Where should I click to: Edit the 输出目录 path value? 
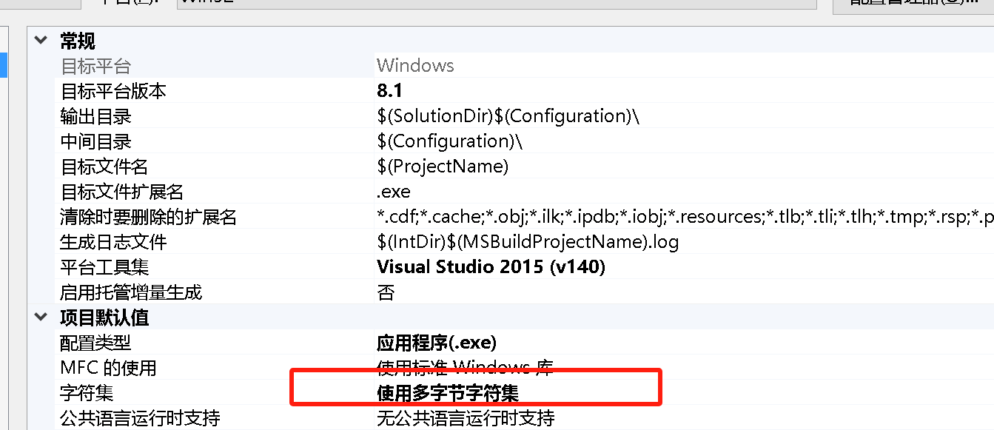coord(518,115)
